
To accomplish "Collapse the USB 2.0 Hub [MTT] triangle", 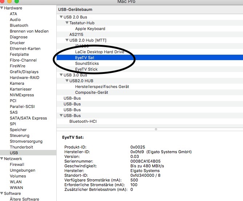I will [67, 40].
